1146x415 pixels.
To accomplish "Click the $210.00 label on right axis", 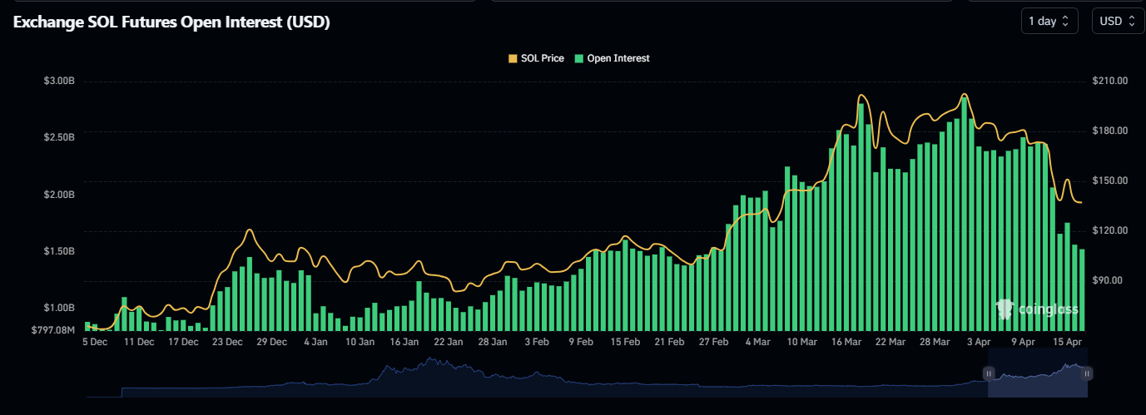I will point(1110,82).
